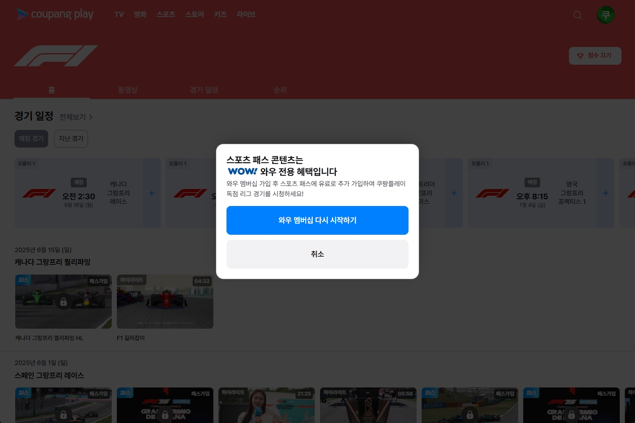Open the search magnifier icon
This screenshot has height=423, width=635.
pyautogui.click(x=577, y=15)
